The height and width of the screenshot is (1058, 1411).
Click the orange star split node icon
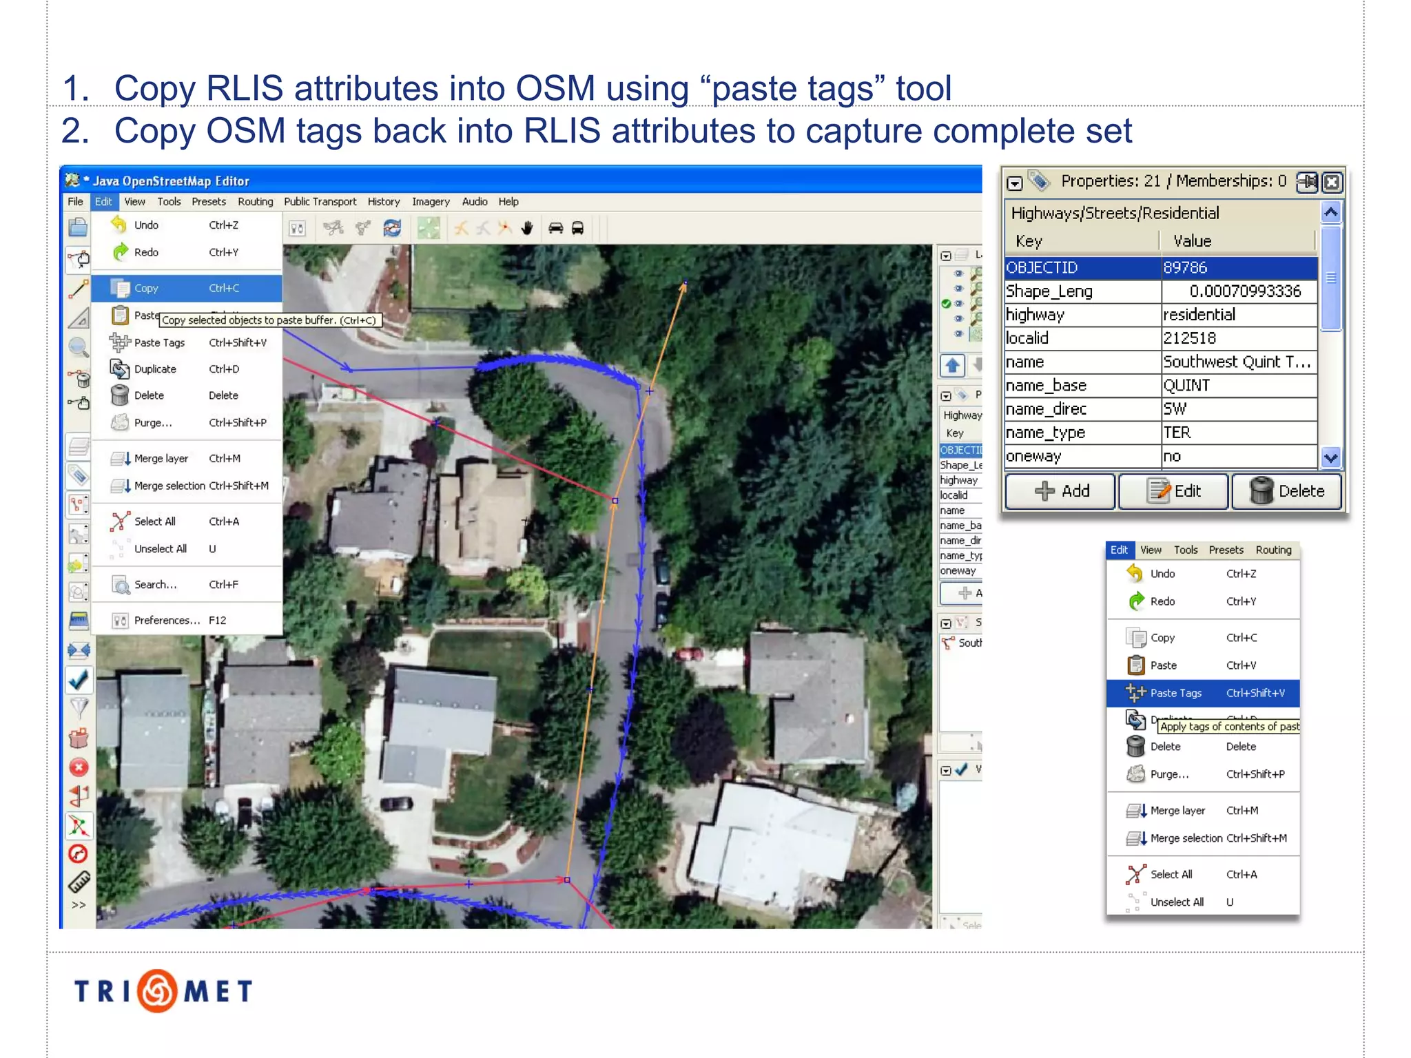pos(505,228)
